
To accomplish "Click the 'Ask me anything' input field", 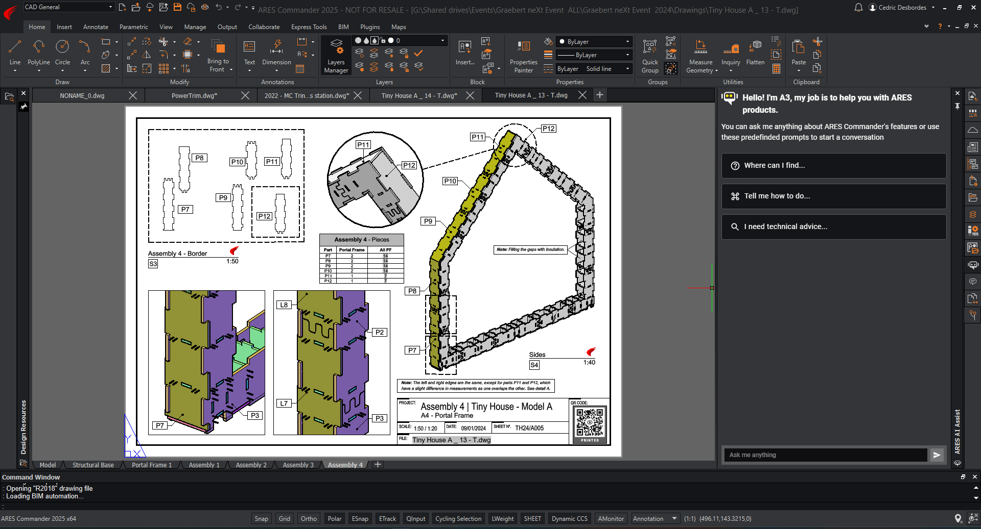I will [x=825, y=455].
